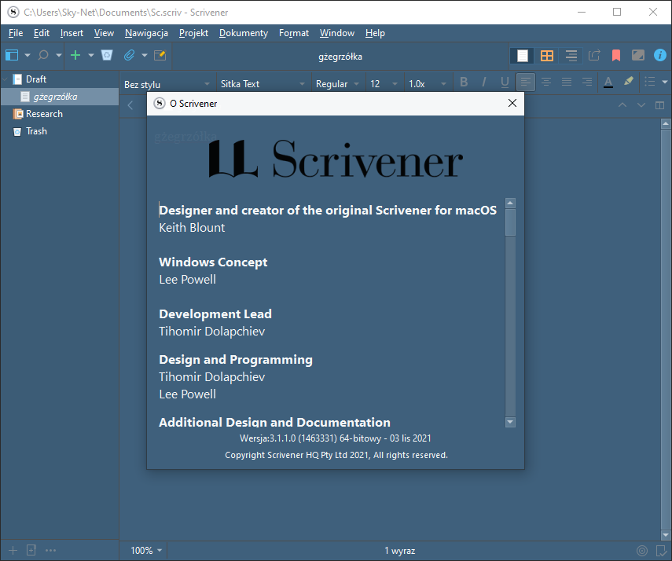Toggle Underline formatting
672x561 pixels.
click(505, 82)
